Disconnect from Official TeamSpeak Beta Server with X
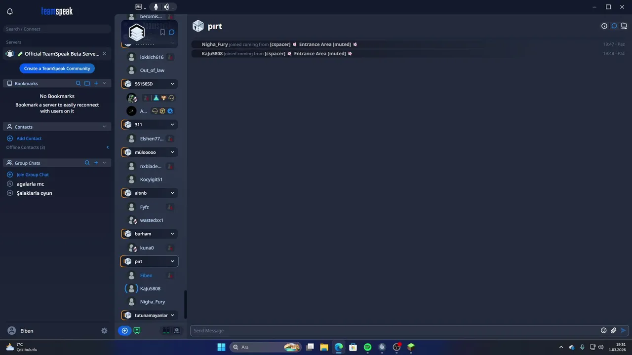The width and height of the screenshot is (632, 355). click(x=104, y=54)
